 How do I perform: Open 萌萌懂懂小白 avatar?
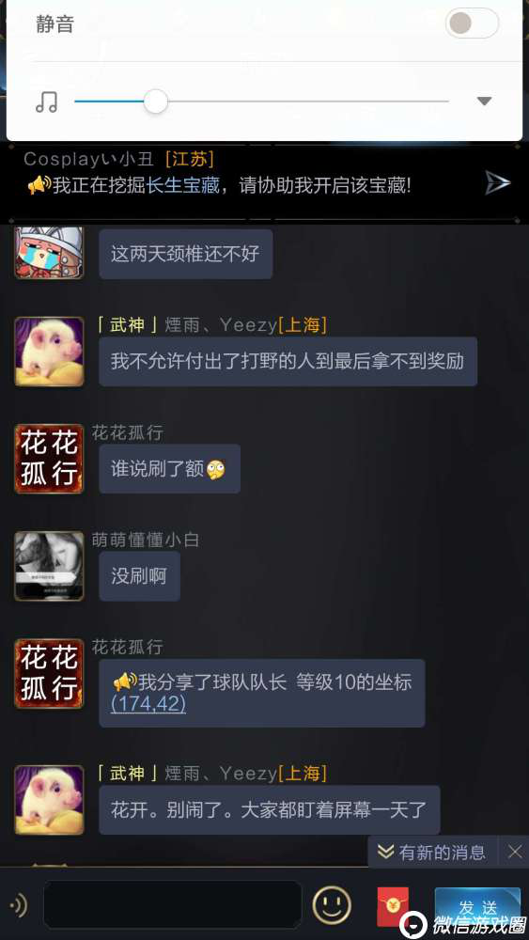tap(49, 566)
